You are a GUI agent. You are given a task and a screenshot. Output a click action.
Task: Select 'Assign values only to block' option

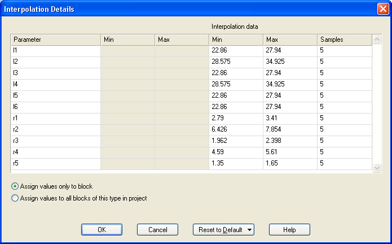pyautogui.click(x=15, y=186)
